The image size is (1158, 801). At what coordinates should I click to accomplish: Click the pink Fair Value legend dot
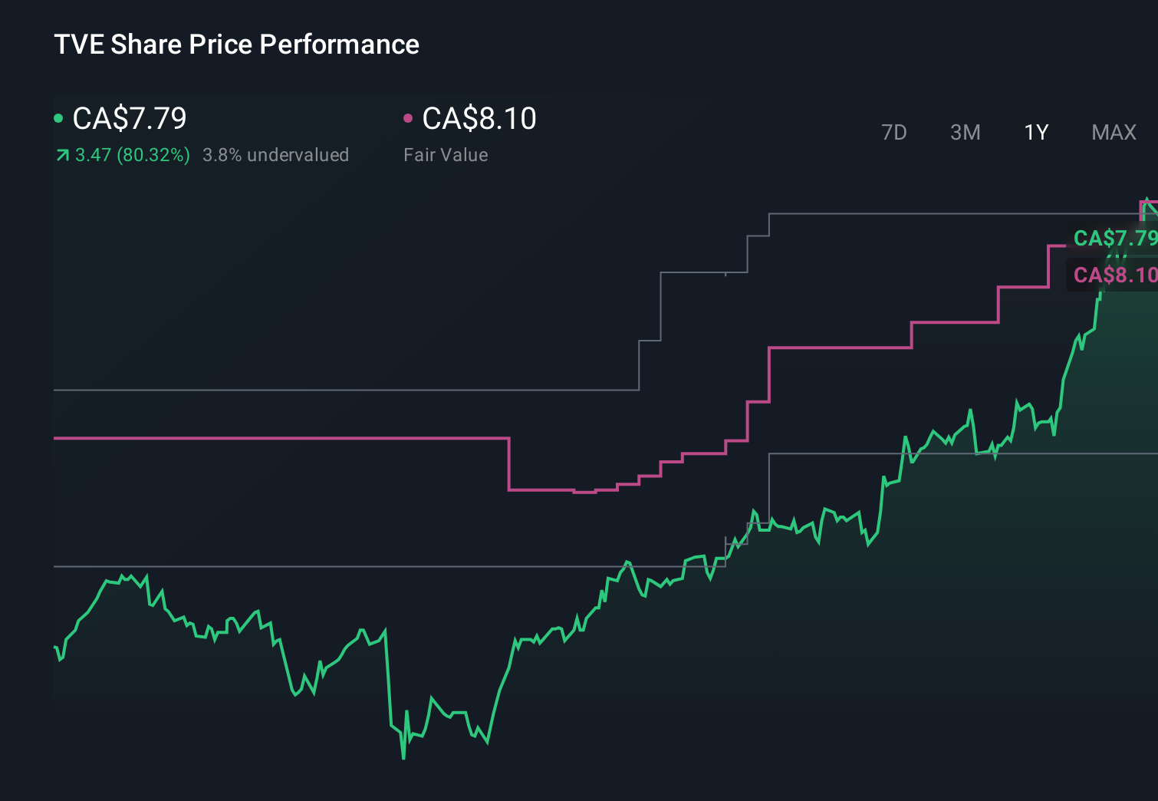[409, 118]
